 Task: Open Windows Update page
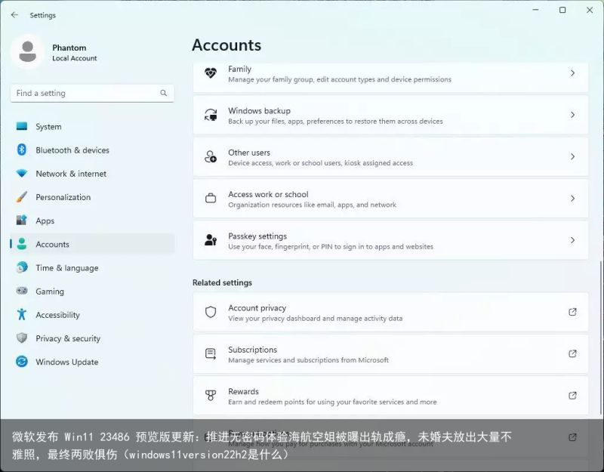click(92, 362)
